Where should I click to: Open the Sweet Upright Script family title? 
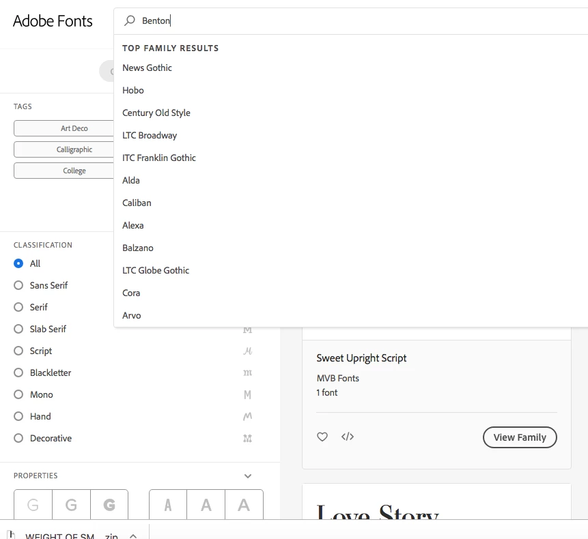(x=361, y=358)
